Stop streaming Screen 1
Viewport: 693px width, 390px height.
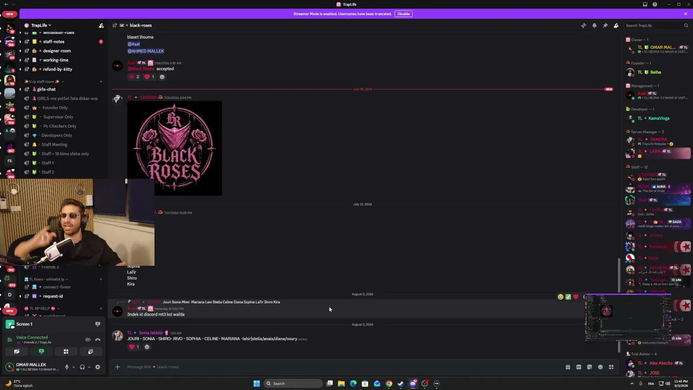coord(97,324)
